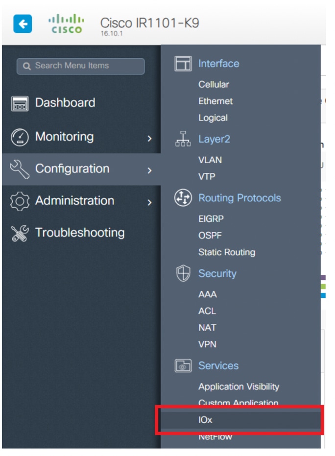This screenshot has height=456, width=335.
Task: Click the Layer2 network icon
Action: 183,139
